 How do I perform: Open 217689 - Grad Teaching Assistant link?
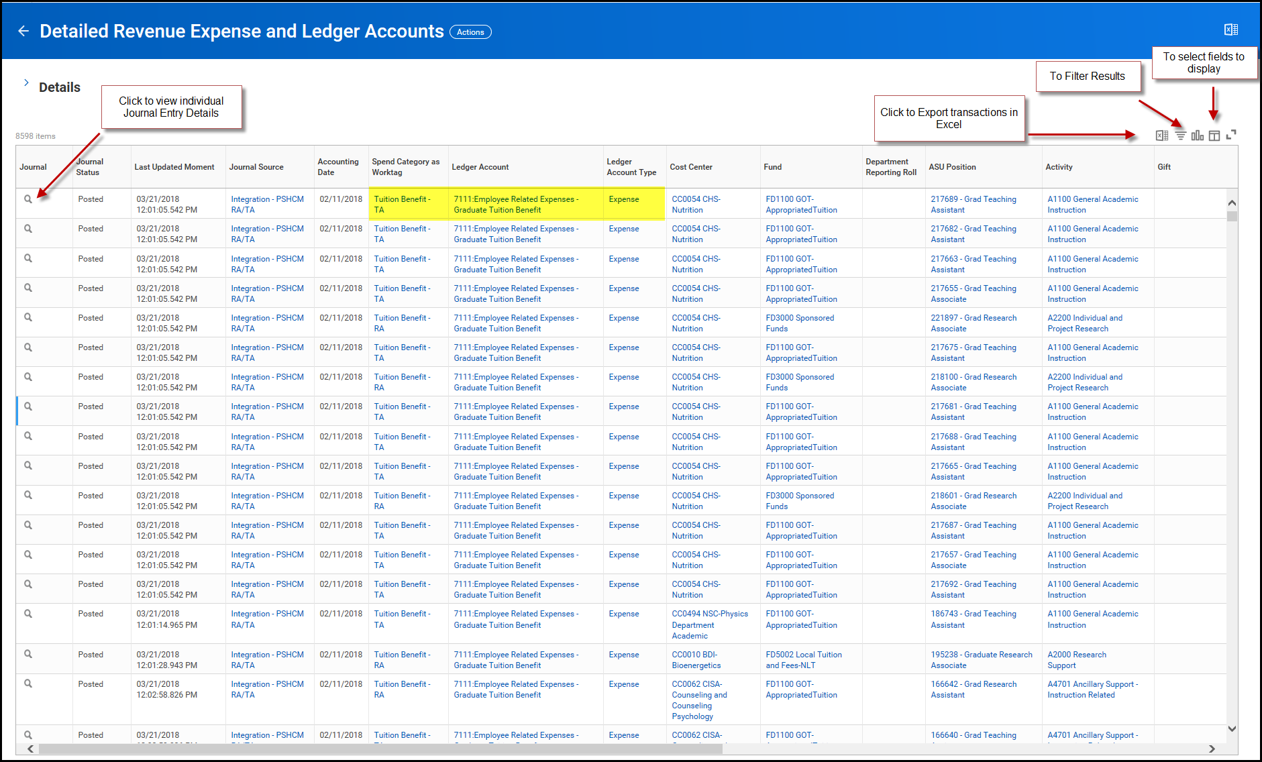coord(974,205)
